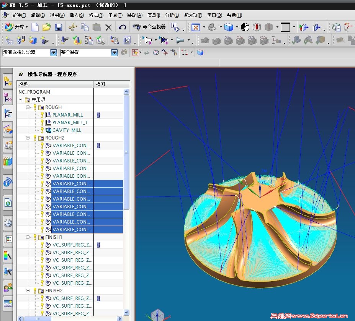The width and height of the screenshot is (355, 321).
Task: Open the Roles sidebar icon
Action: [8, 287]
